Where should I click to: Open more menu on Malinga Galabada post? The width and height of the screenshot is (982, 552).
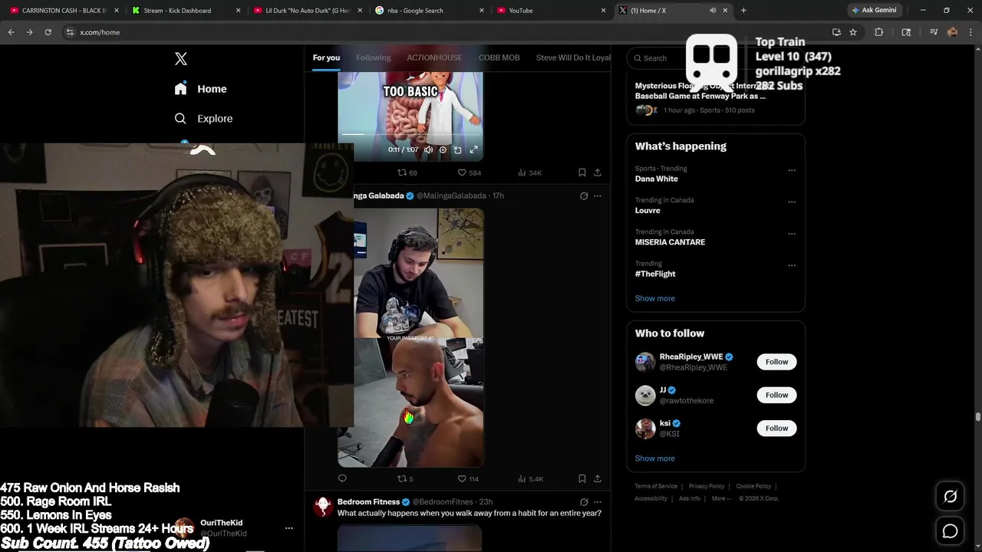598,195
